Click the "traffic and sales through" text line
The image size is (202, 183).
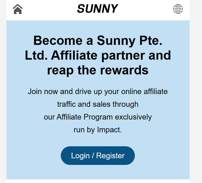pos(98,104)
